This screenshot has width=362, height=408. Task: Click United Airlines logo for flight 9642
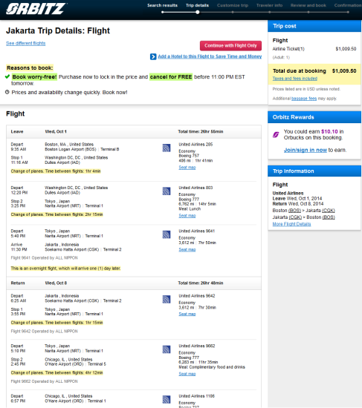(167, 299)
